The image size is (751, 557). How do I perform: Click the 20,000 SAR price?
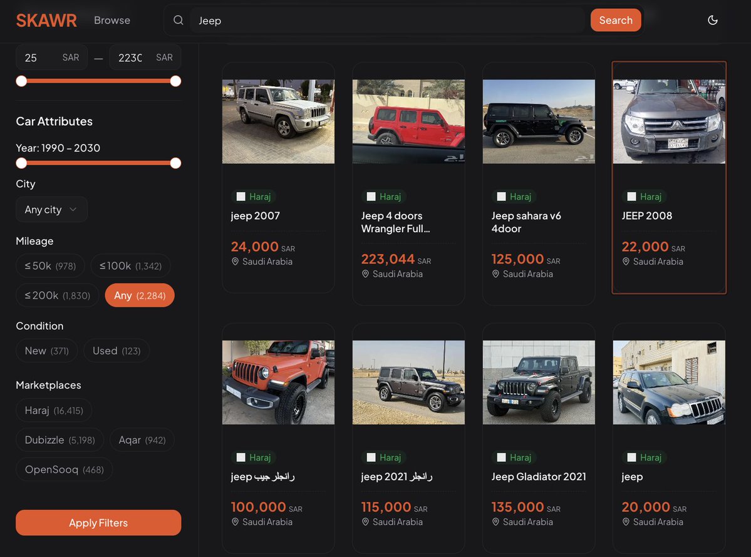(x=654, y=507)
